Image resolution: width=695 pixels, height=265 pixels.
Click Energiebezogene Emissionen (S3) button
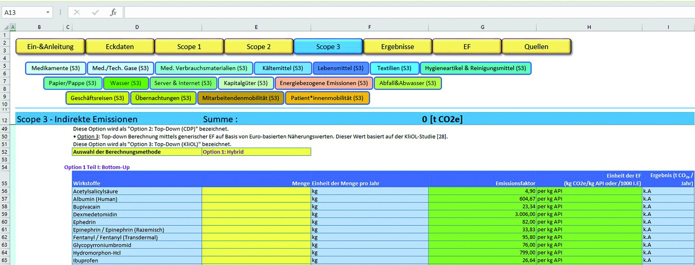tap(324, 83)
